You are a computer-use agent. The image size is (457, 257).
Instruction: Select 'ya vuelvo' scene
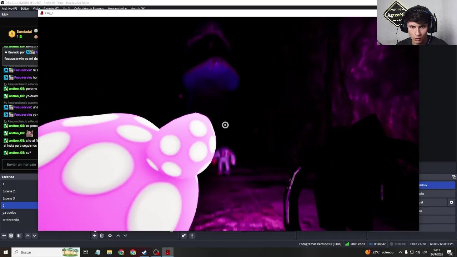click(x=19, y=213)
